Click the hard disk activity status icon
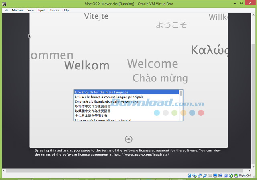The height and width of the screenshot is (180, 257). [189, 176]
